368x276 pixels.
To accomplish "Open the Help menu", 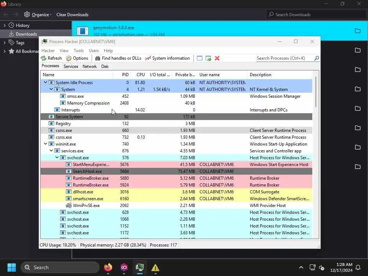I will coord(108,50).
